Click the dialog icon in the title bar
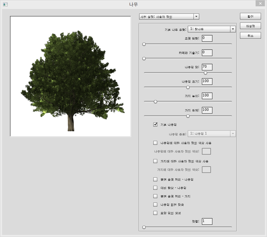This screenshot has width=267, height=237. point(5,4)
